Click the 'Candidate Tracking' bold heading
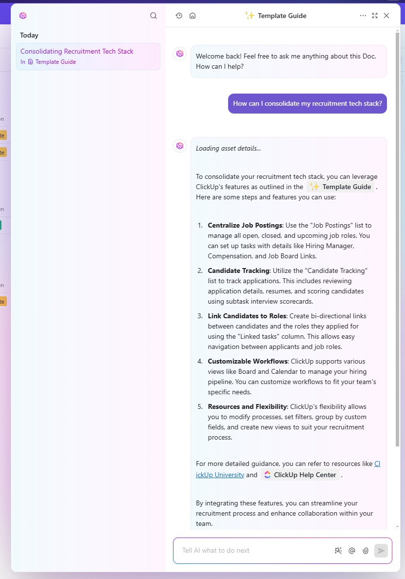This screenshot has width=405, height=579. pos(238,270)
